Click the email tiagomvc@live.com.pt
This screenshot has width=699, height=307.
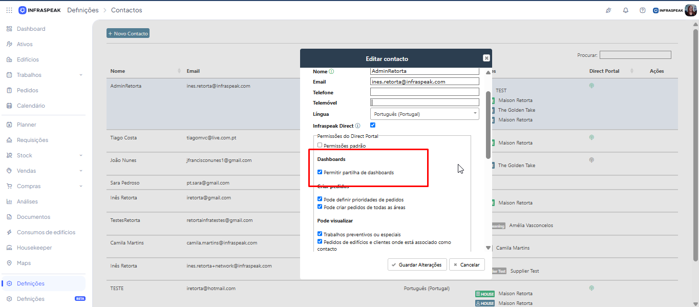[x=211, y=138]
